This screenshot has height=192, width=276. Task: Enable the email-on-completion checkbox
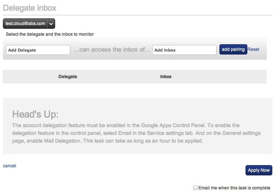click(196, 188)
